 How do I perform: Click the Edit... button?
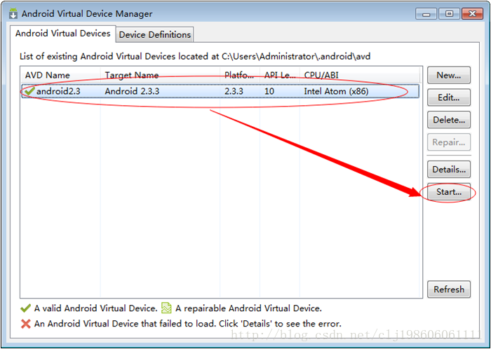(x=449, y=97)
